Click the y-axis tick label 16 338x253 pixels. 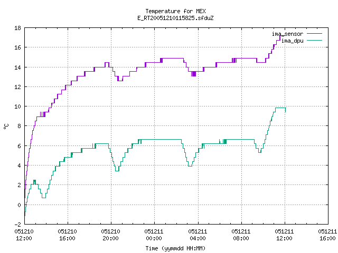tap(17, 47)
